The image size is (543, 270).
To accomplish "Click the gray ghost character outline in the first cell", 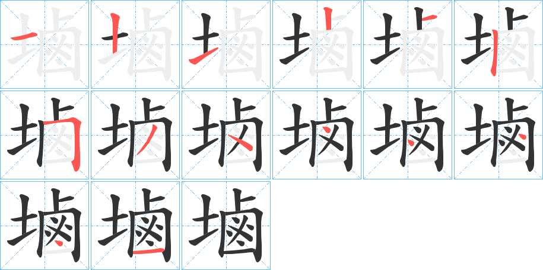I will pyautogui.click(x=45, y=43).
